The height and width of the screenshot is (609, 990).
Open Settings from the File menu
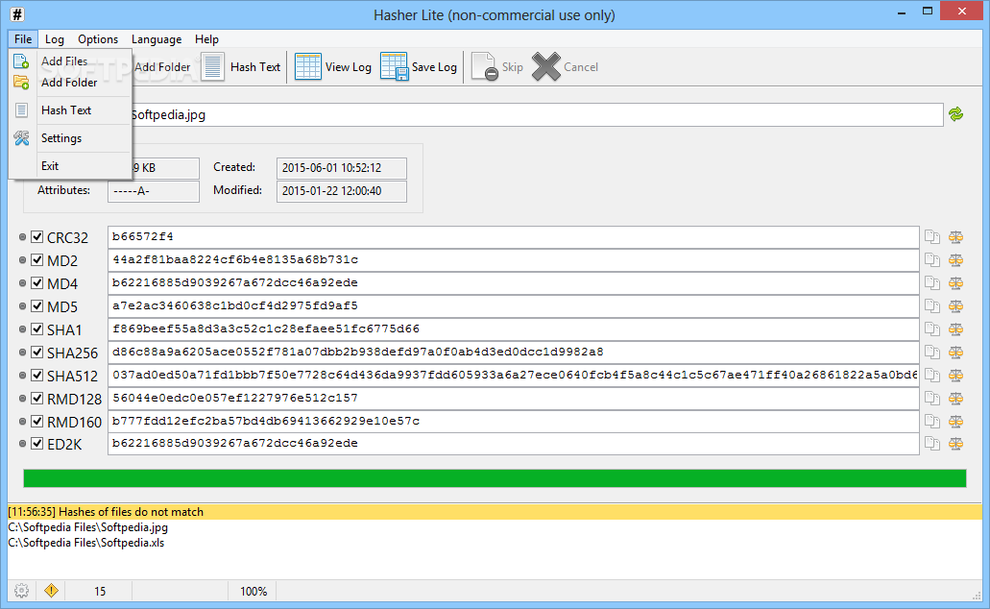click(x=61, y=137)
